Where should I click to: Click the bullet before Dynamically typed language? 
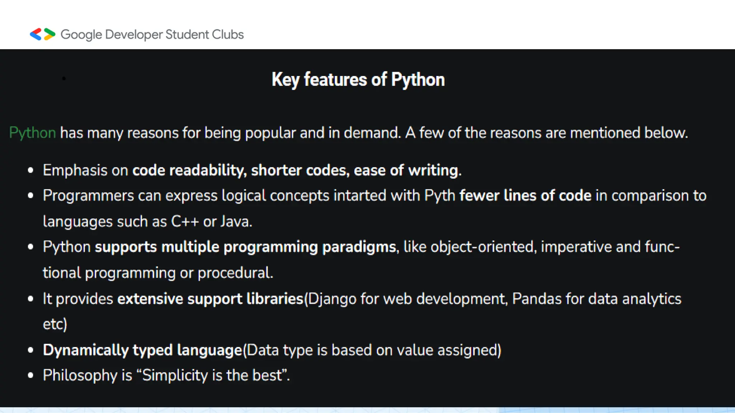[31, 350]
